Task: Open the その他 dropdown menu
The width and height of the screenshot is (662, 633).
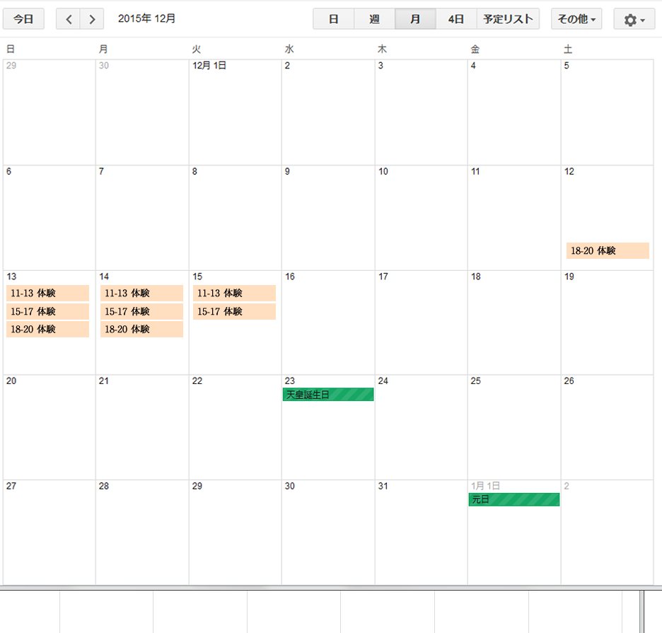Action: 576,19
